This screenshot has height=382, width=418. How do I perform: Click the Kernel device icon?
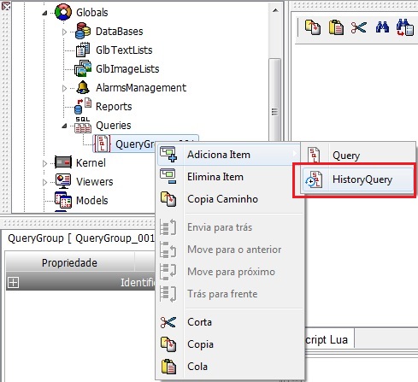point(63,162)
